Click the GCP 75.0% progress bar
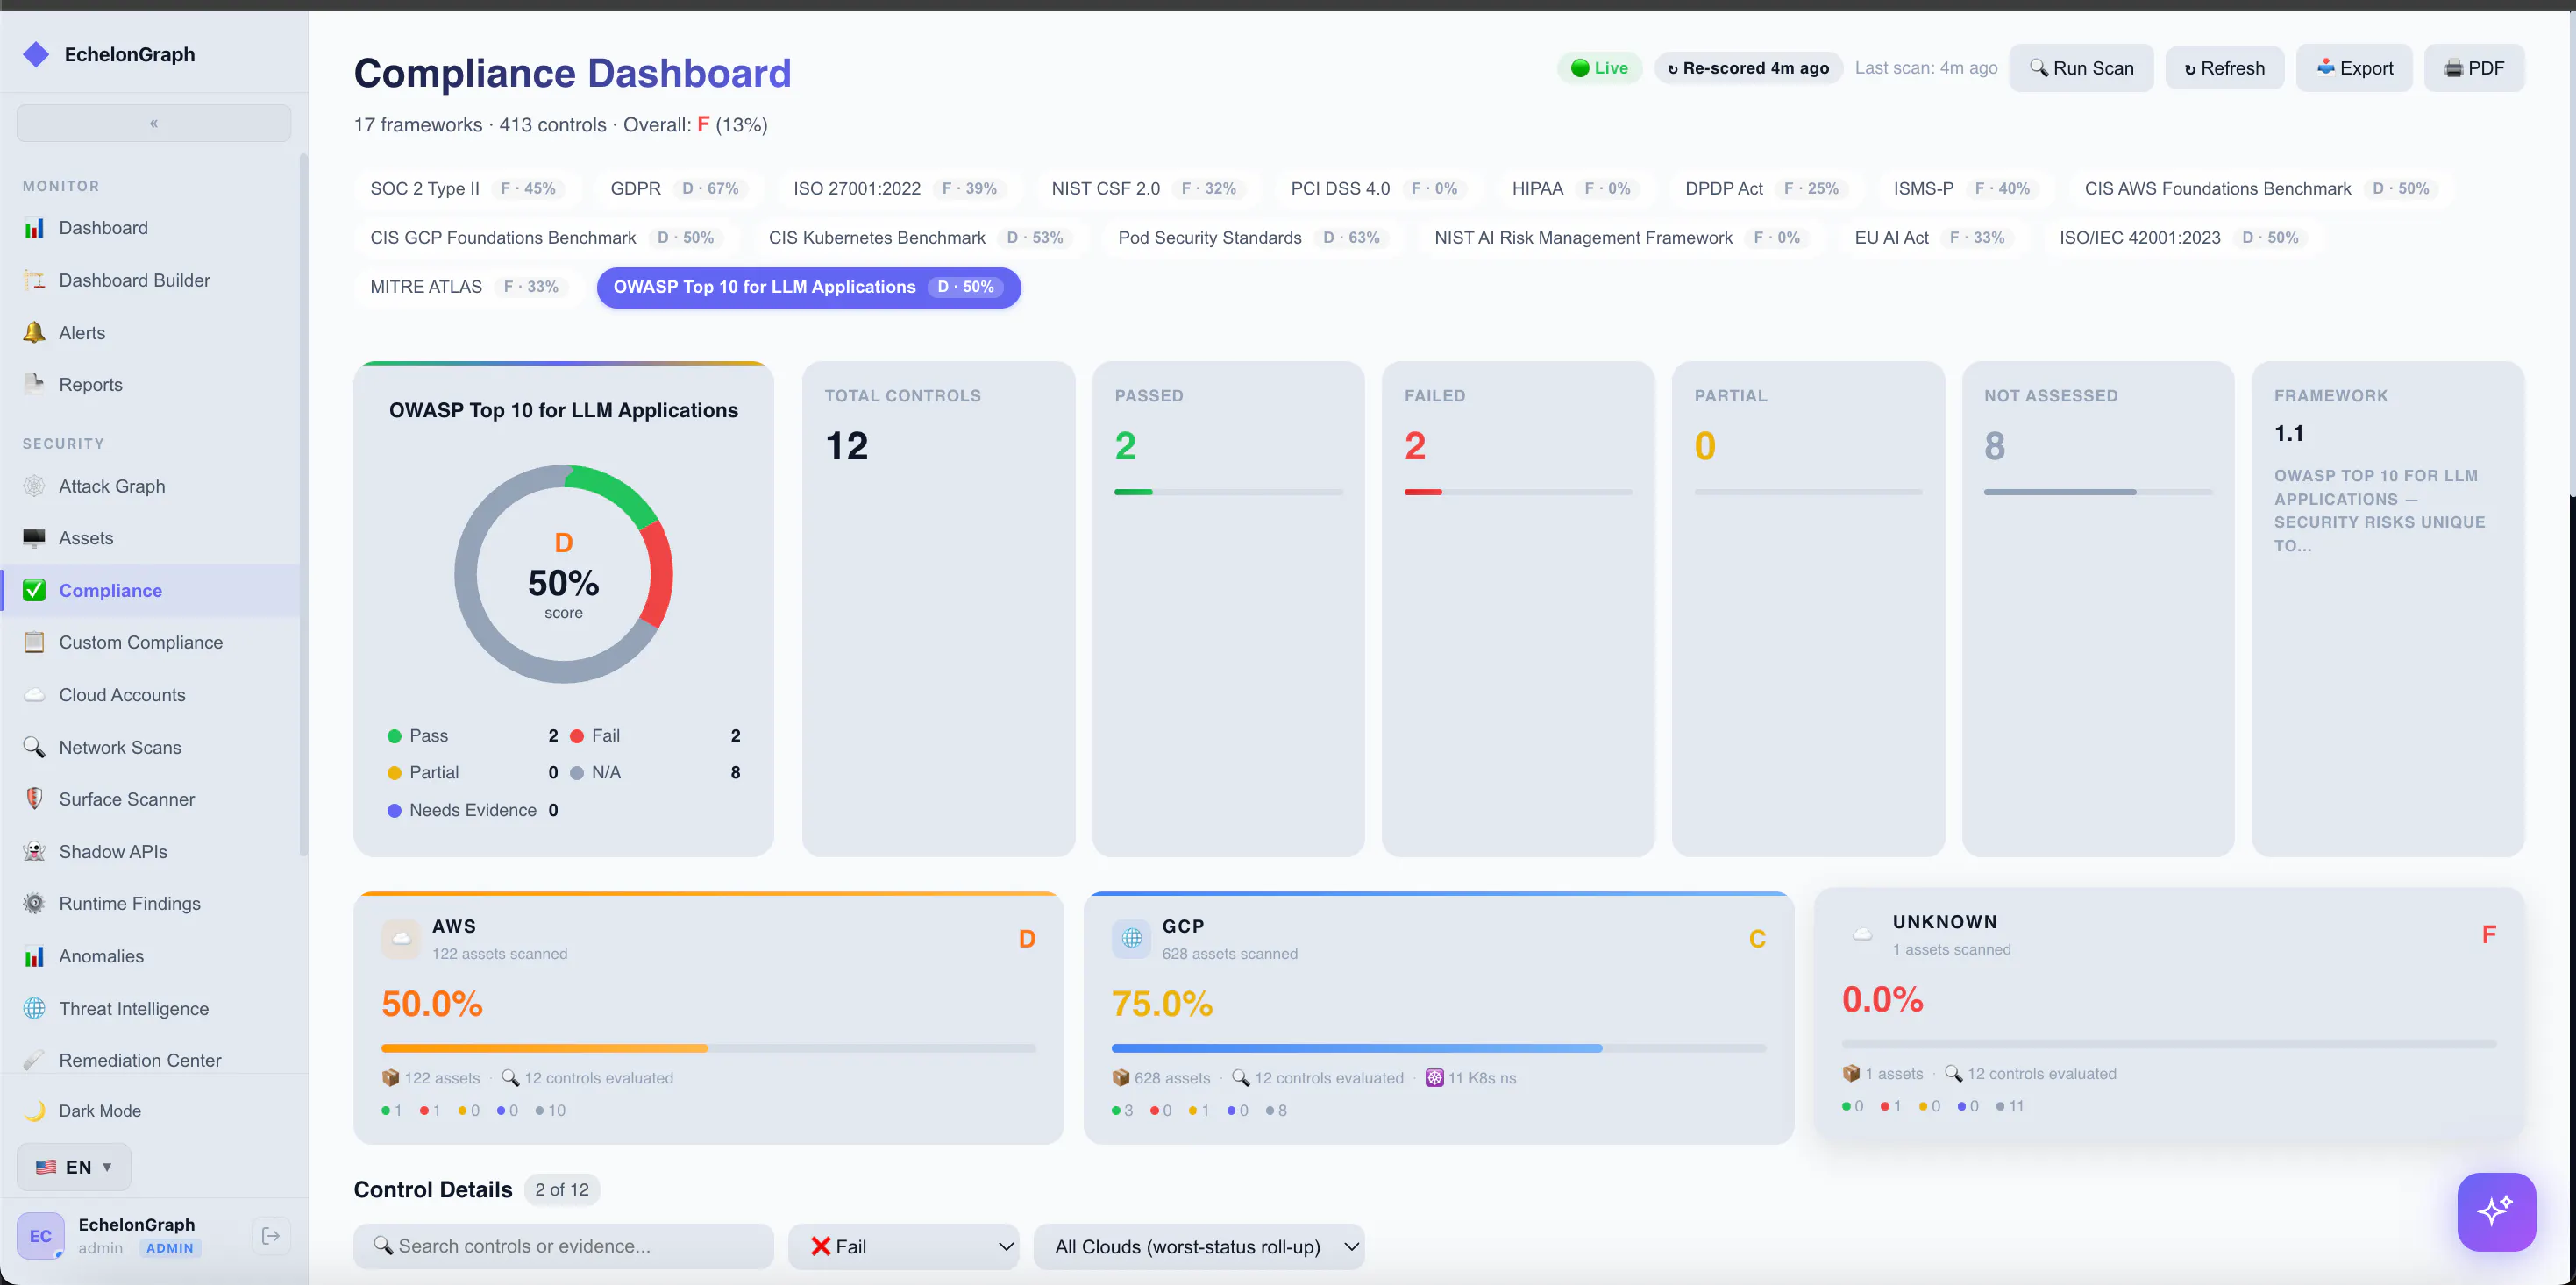Screen dimensions: 2576x1285 pos(1438,1048)
